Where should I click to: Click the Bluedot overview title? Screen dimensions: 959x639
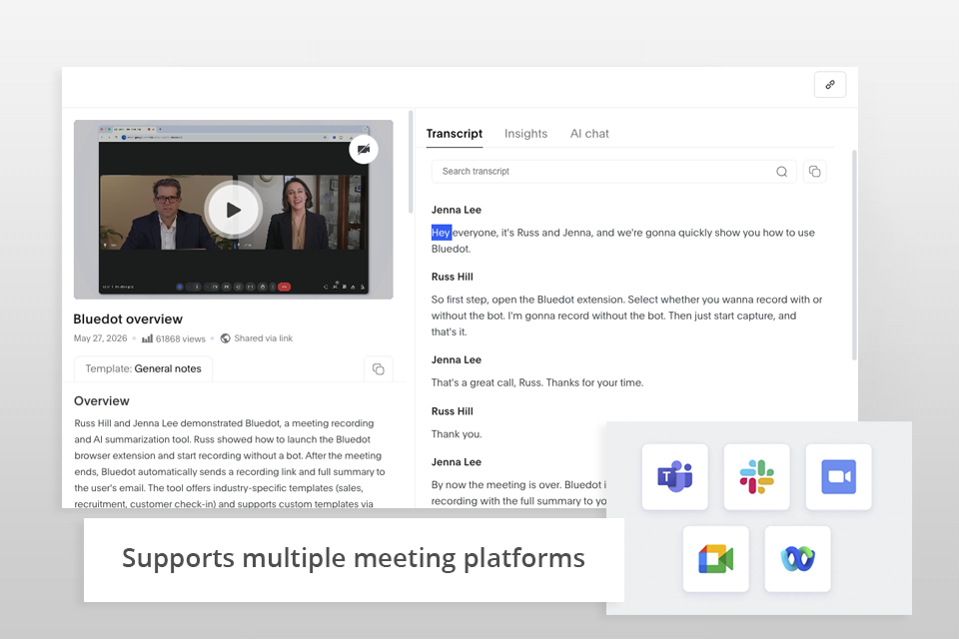tap(128, 319)
